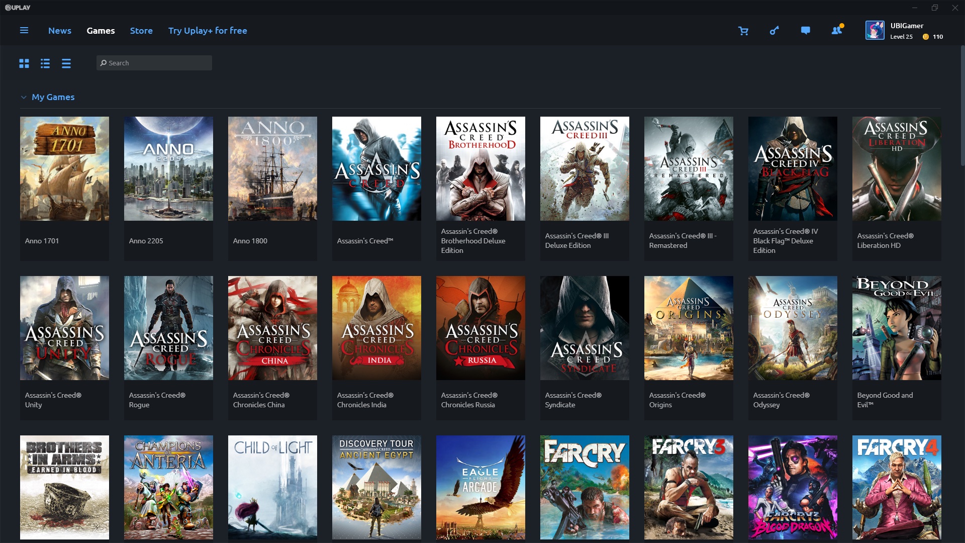Open Assassin's Creed Rogue cover
The image size is (965, 543).
tap(168, 328)
